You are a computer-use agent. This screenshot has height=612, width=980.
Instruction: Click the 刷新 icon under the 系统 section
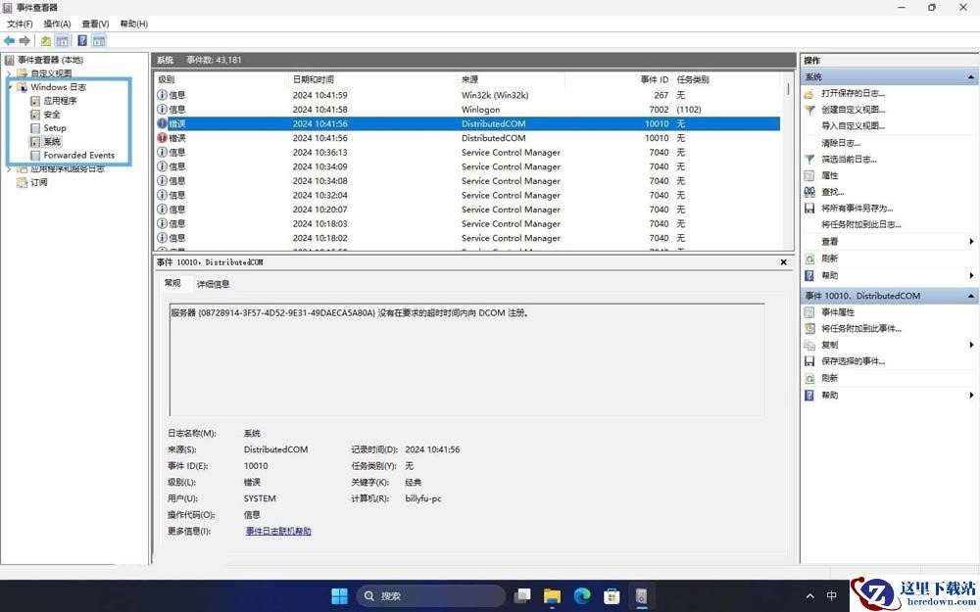point(809,259)
